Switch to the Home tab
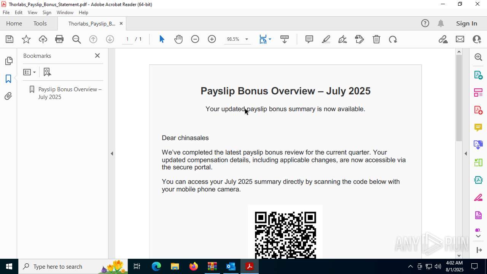Screen dimensions: 487x274 [14, 24]
